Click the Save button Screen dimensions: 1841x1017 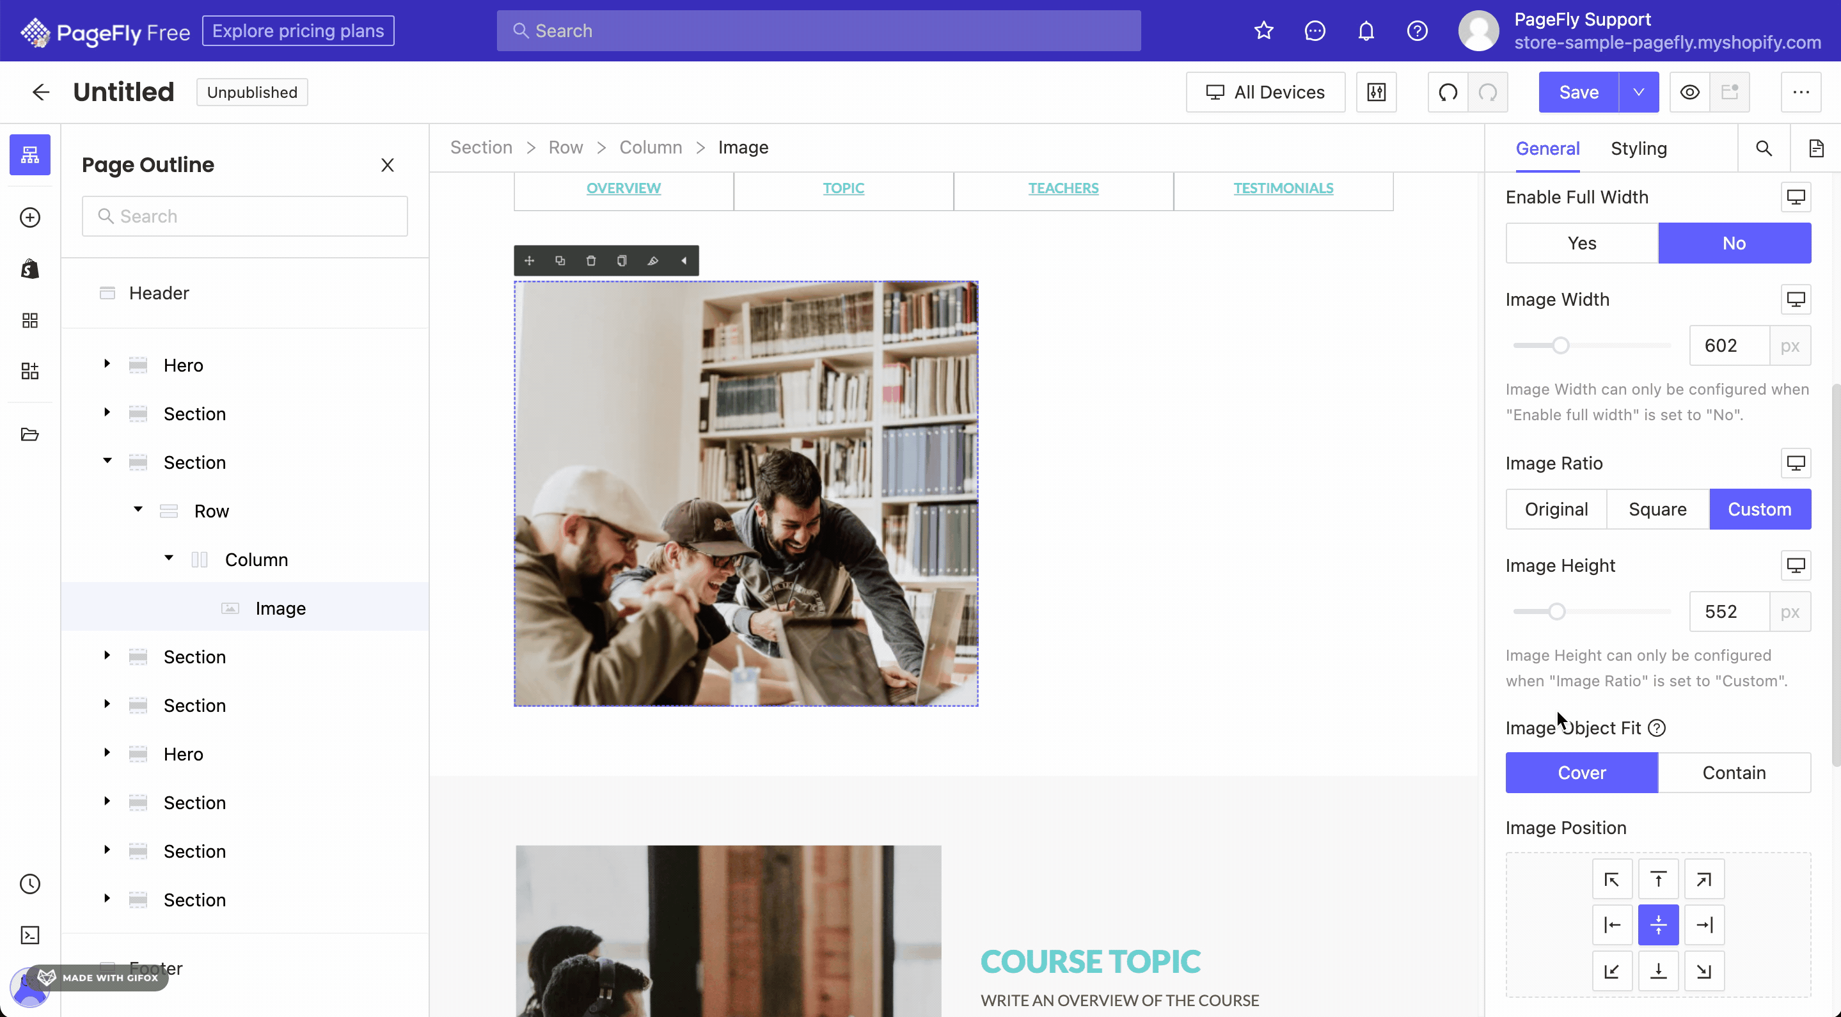1579,92
